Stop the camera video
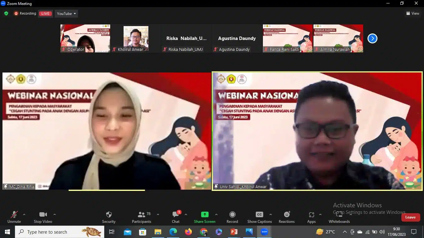The image size is (424, 238). (43, 217)
